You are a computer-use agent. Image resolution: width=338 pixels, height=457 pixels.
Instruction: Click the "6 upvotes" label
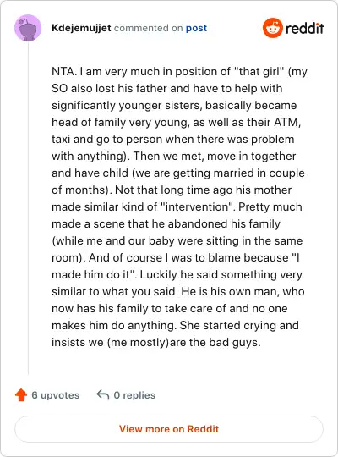coord(55,395)
